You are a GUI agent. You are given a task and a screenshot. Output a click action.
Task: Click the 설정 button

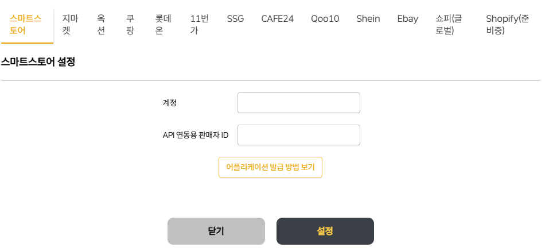[x=325, y=231]
